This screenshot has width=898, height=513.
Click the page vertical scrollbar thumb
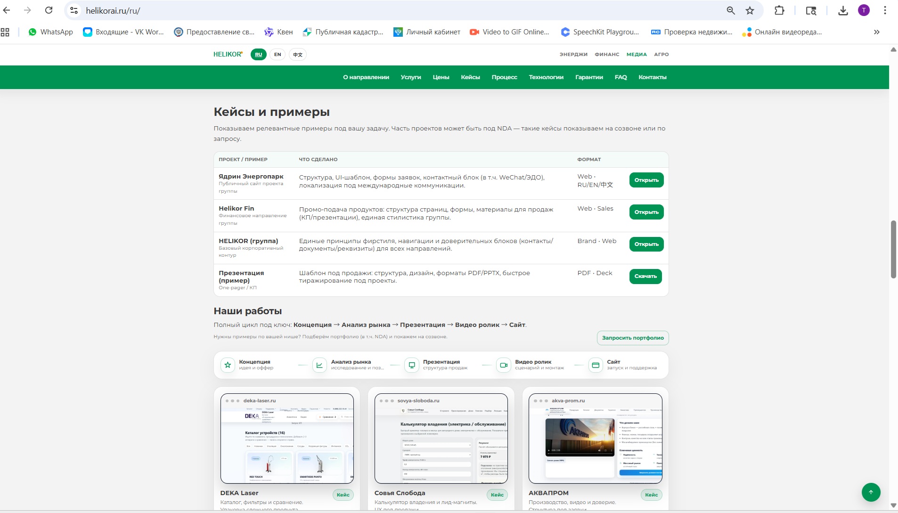(893, 249)
